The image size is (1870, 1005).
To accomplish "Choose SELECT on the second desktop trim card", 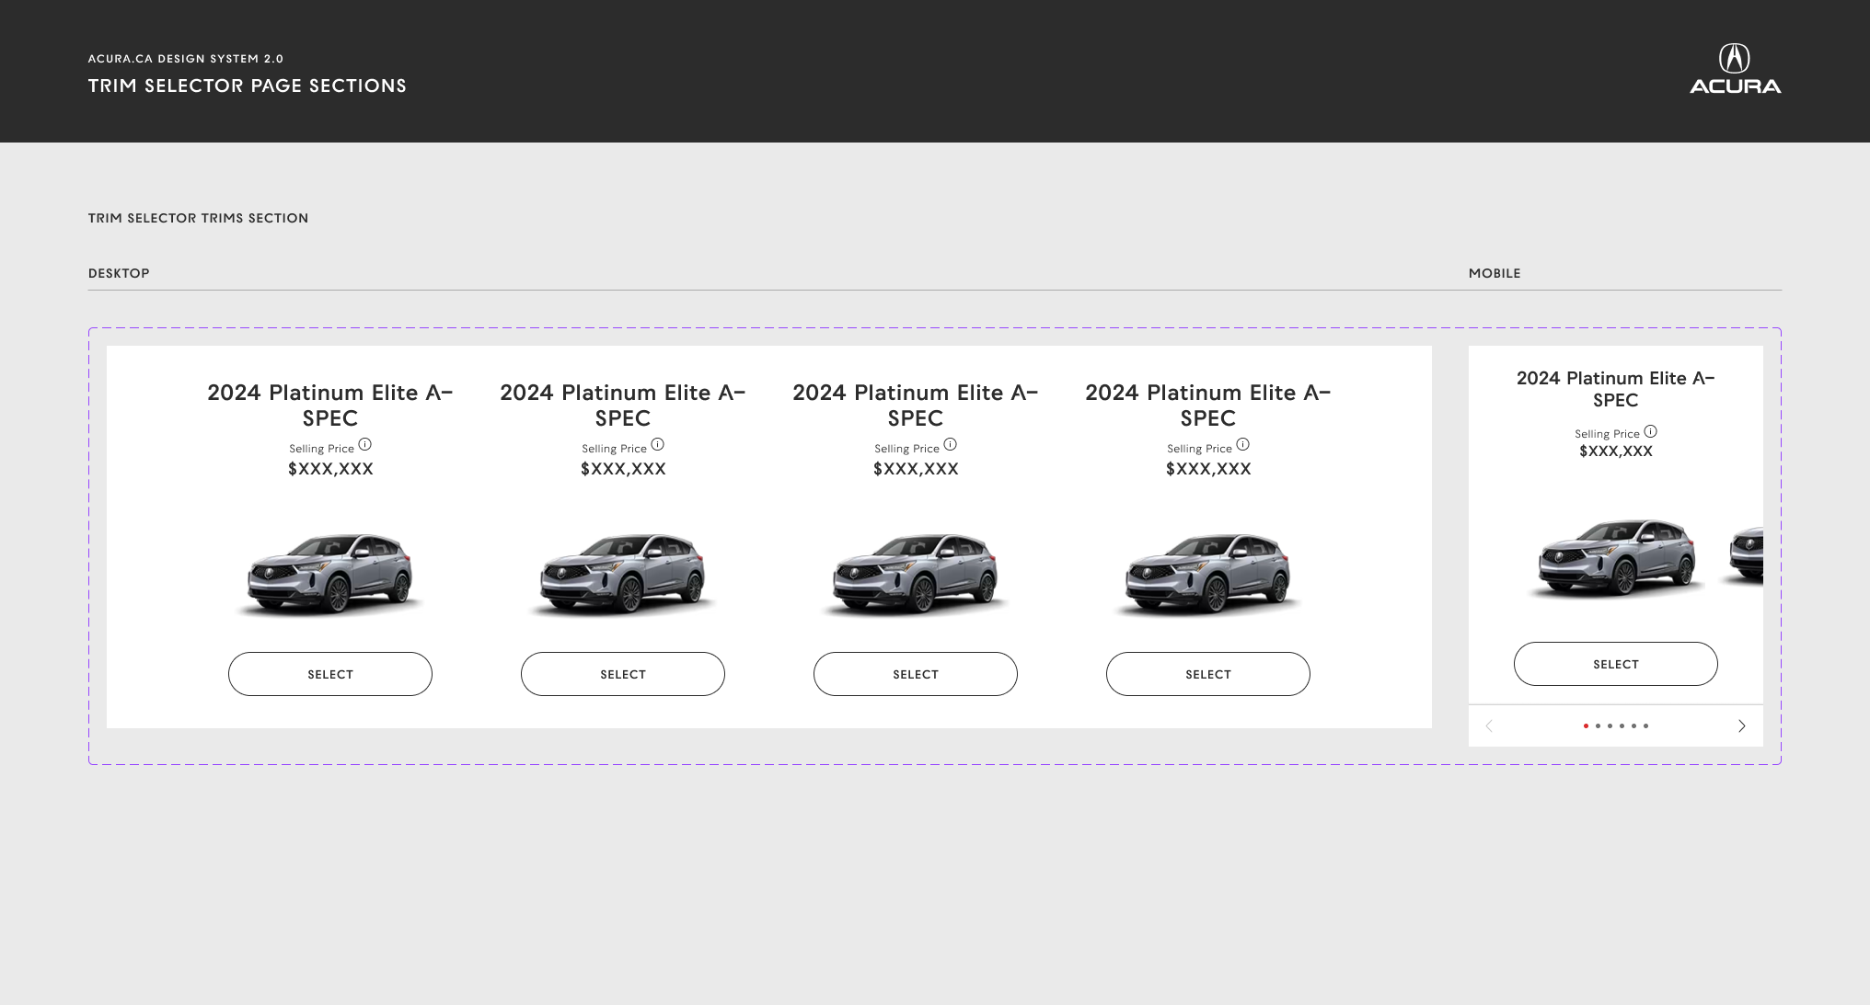I will point(623,674).
